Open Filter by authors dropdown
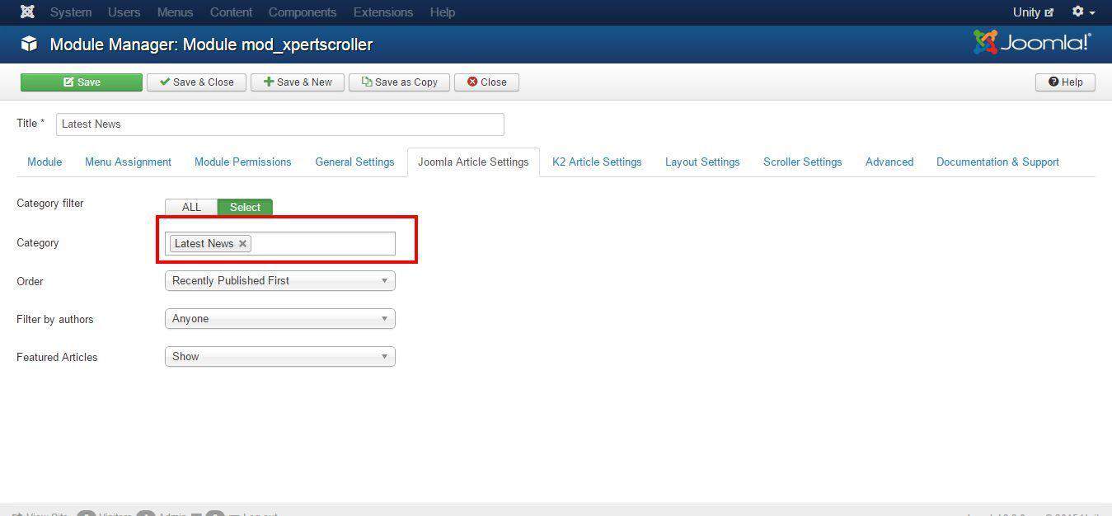1112x516 pixels. coord(279,319)
